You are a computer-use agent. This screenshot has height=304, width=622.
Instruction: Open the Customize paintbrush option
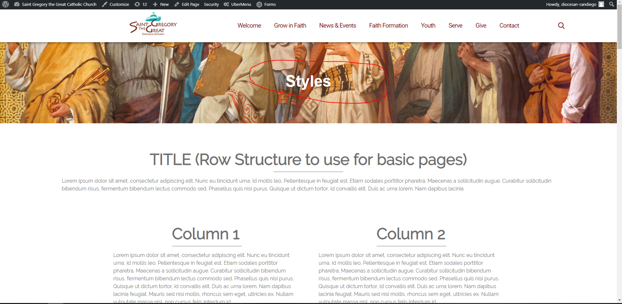115,5
